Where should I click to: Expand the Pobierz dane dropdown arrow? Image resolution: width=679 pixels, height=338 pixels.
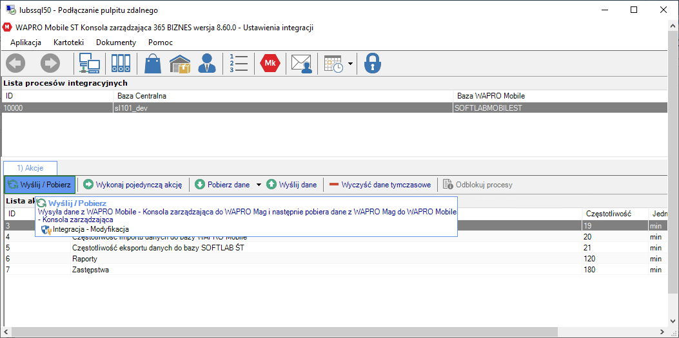(259, 185)
